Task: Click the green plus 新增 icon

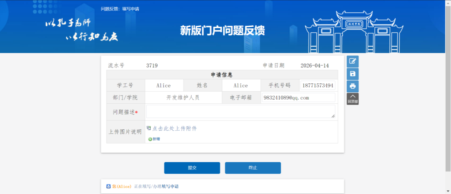Action: [x=150, y=139]
